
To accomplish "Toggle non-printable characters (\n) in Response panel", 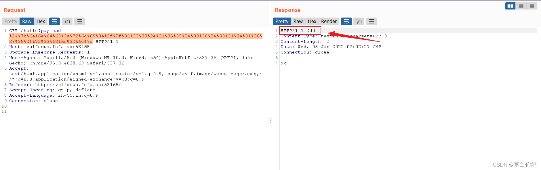I will click(x=359, y=21).
